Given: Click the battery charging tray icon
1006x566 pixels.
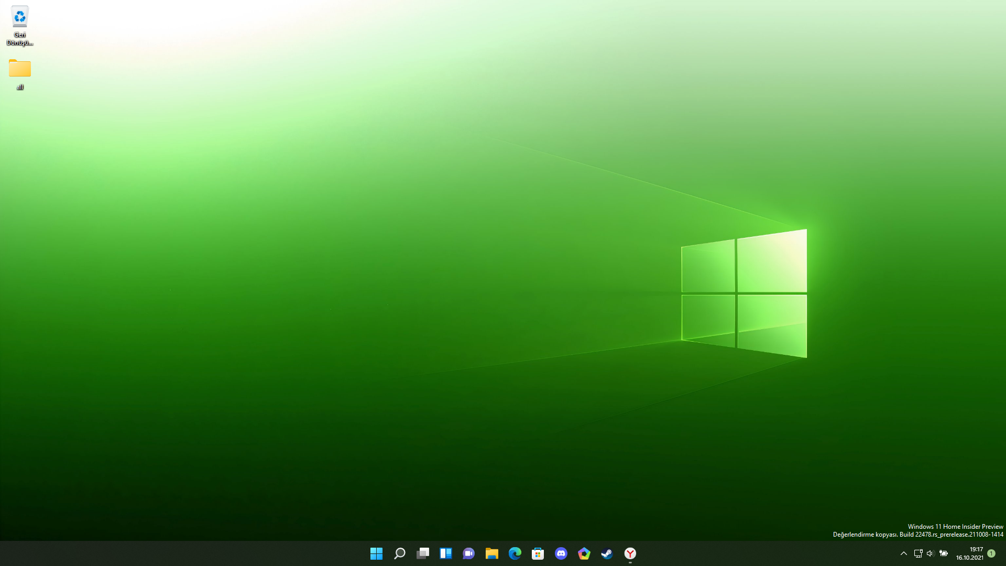Looking at the screenshot, I should (x=944, y=553).
